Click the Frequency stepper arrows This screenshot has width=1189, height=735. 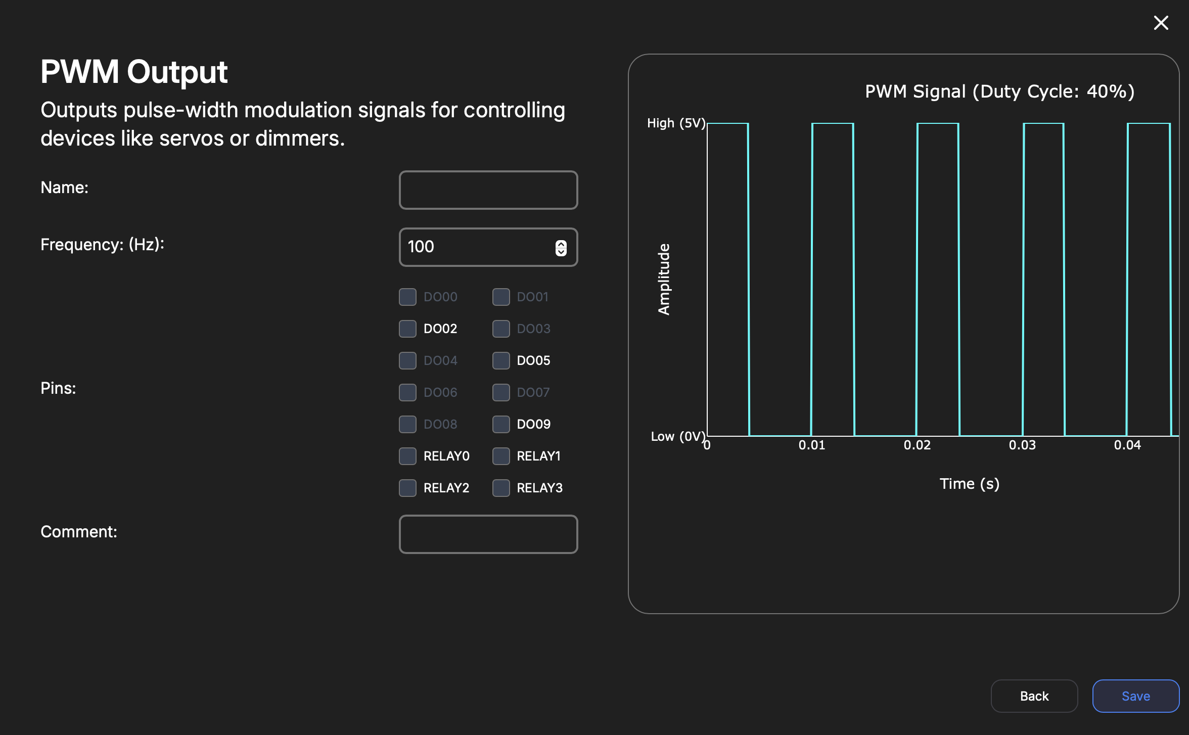(x=561, y=248)
